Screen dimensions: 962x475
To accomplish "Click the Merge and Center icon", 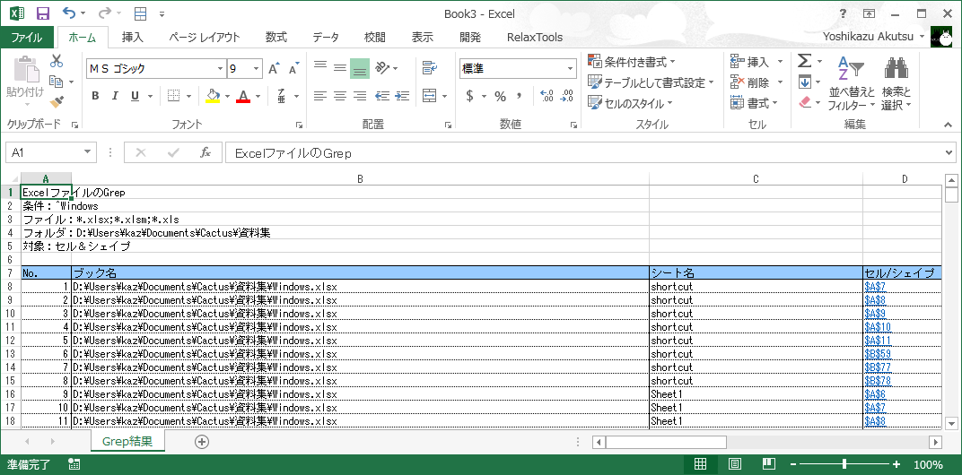I will pyautogui.click(x=430, y=96).
